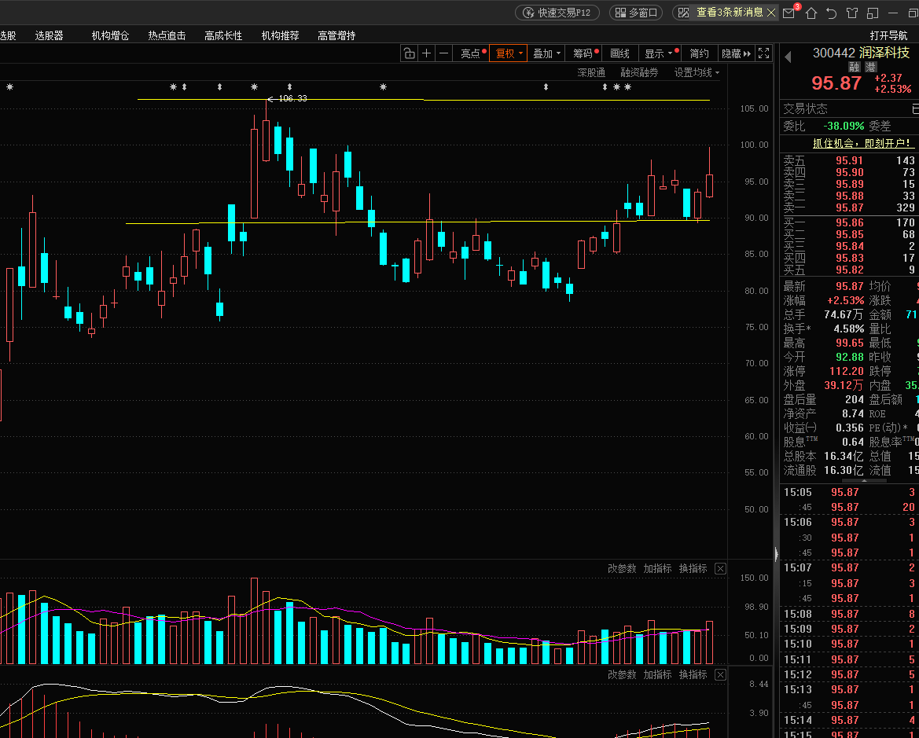This screenshot has height=738, width=919.
Task: Open the 机构增仓 menu tab
Action: click(x=110, y=35)
